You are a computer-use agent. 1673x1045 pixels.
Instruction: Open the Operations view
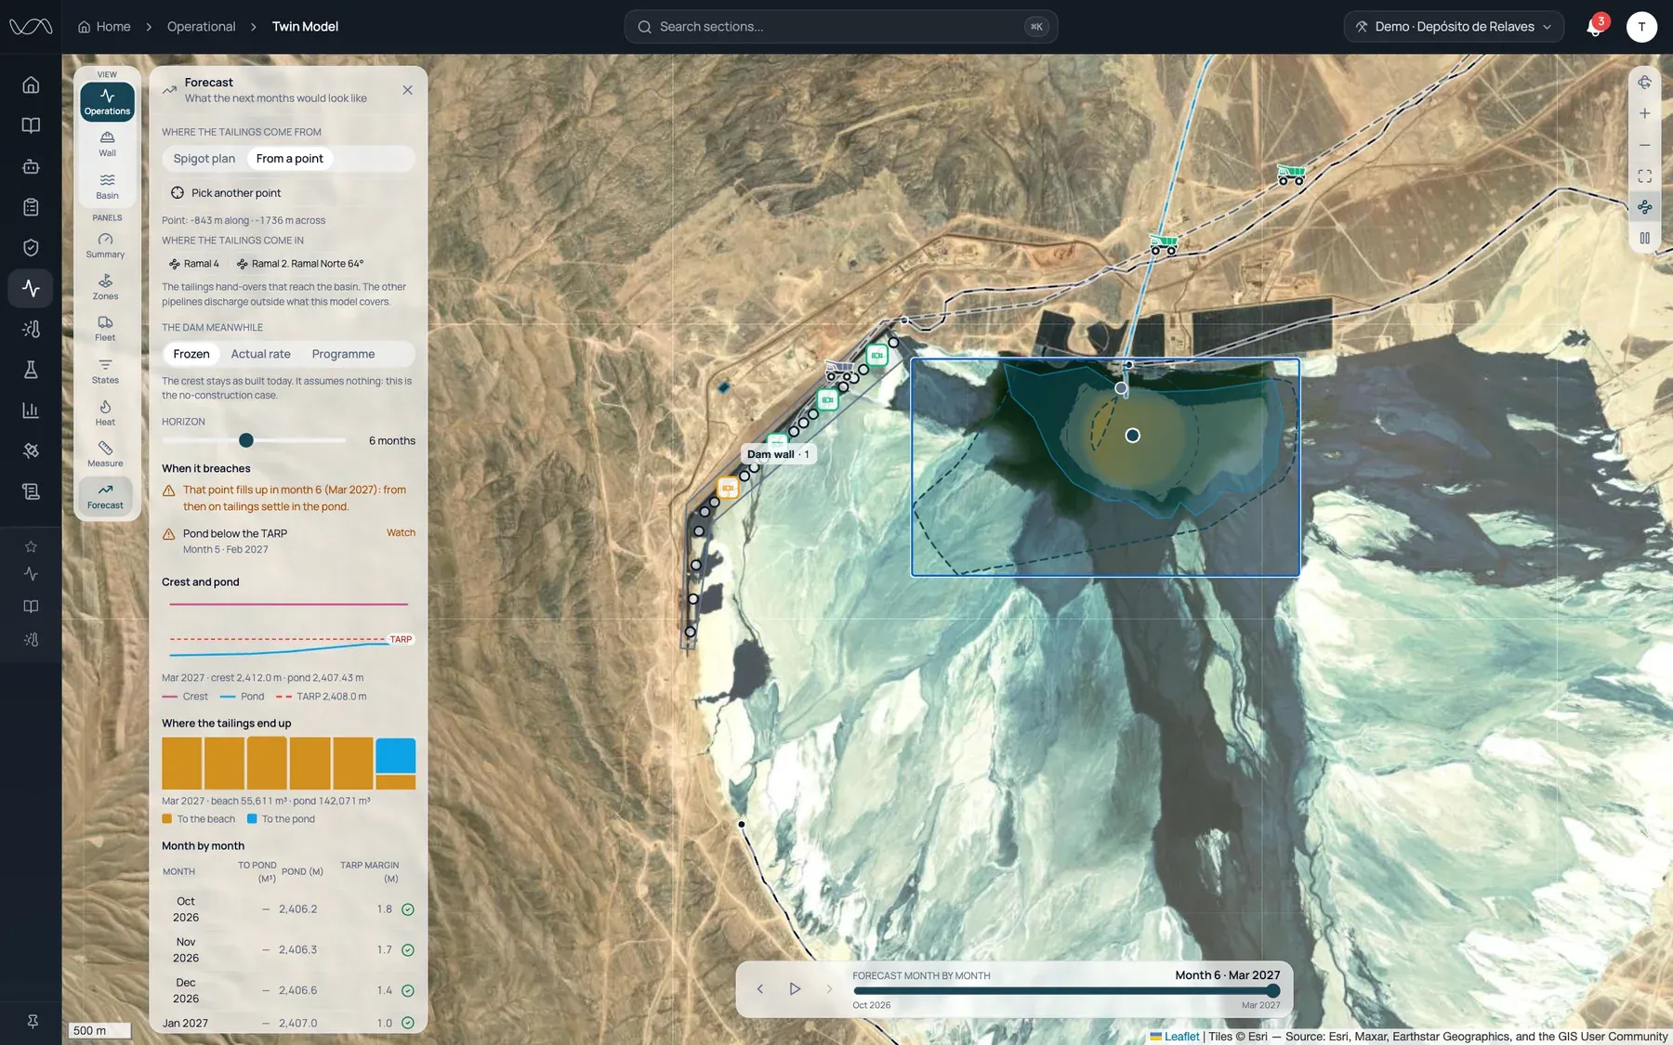[x=107, y=101]
